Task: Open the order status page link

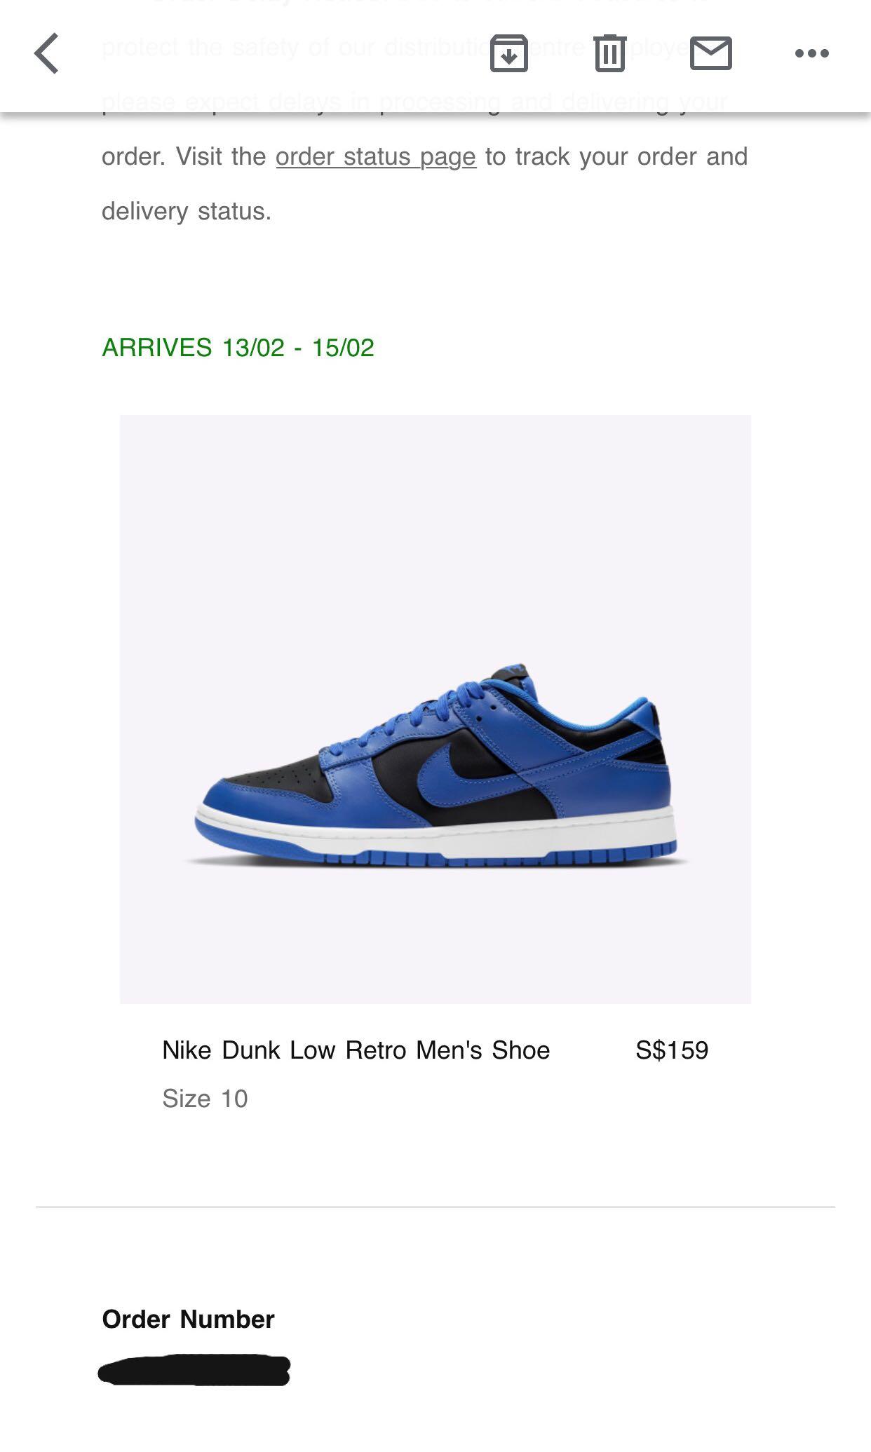Action: [x=376, y=156]
